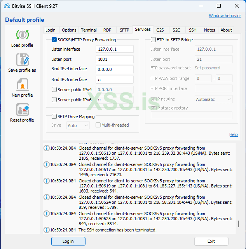Viewport: 246px width, 249px height.
Task: Click info icon beside 64.185.227.155 log entry
Action: [47, 181]
